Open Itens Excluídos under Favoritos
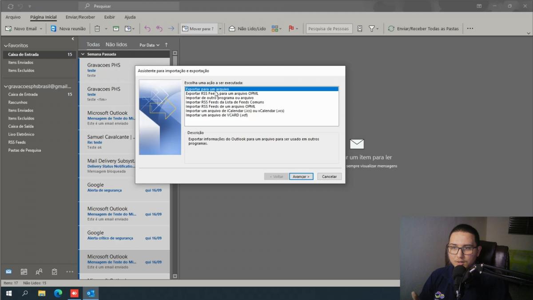 pos(21,70)
